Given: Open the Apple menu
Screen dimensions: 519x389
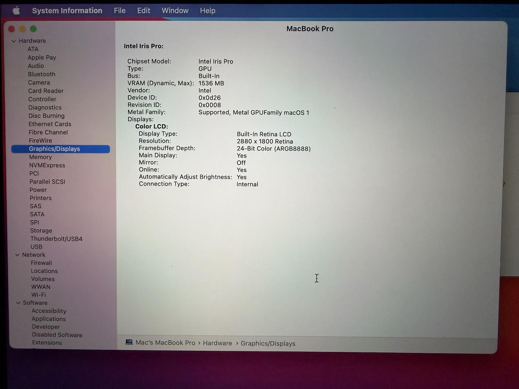Looking at the screenshot, I should coord(16,10).
